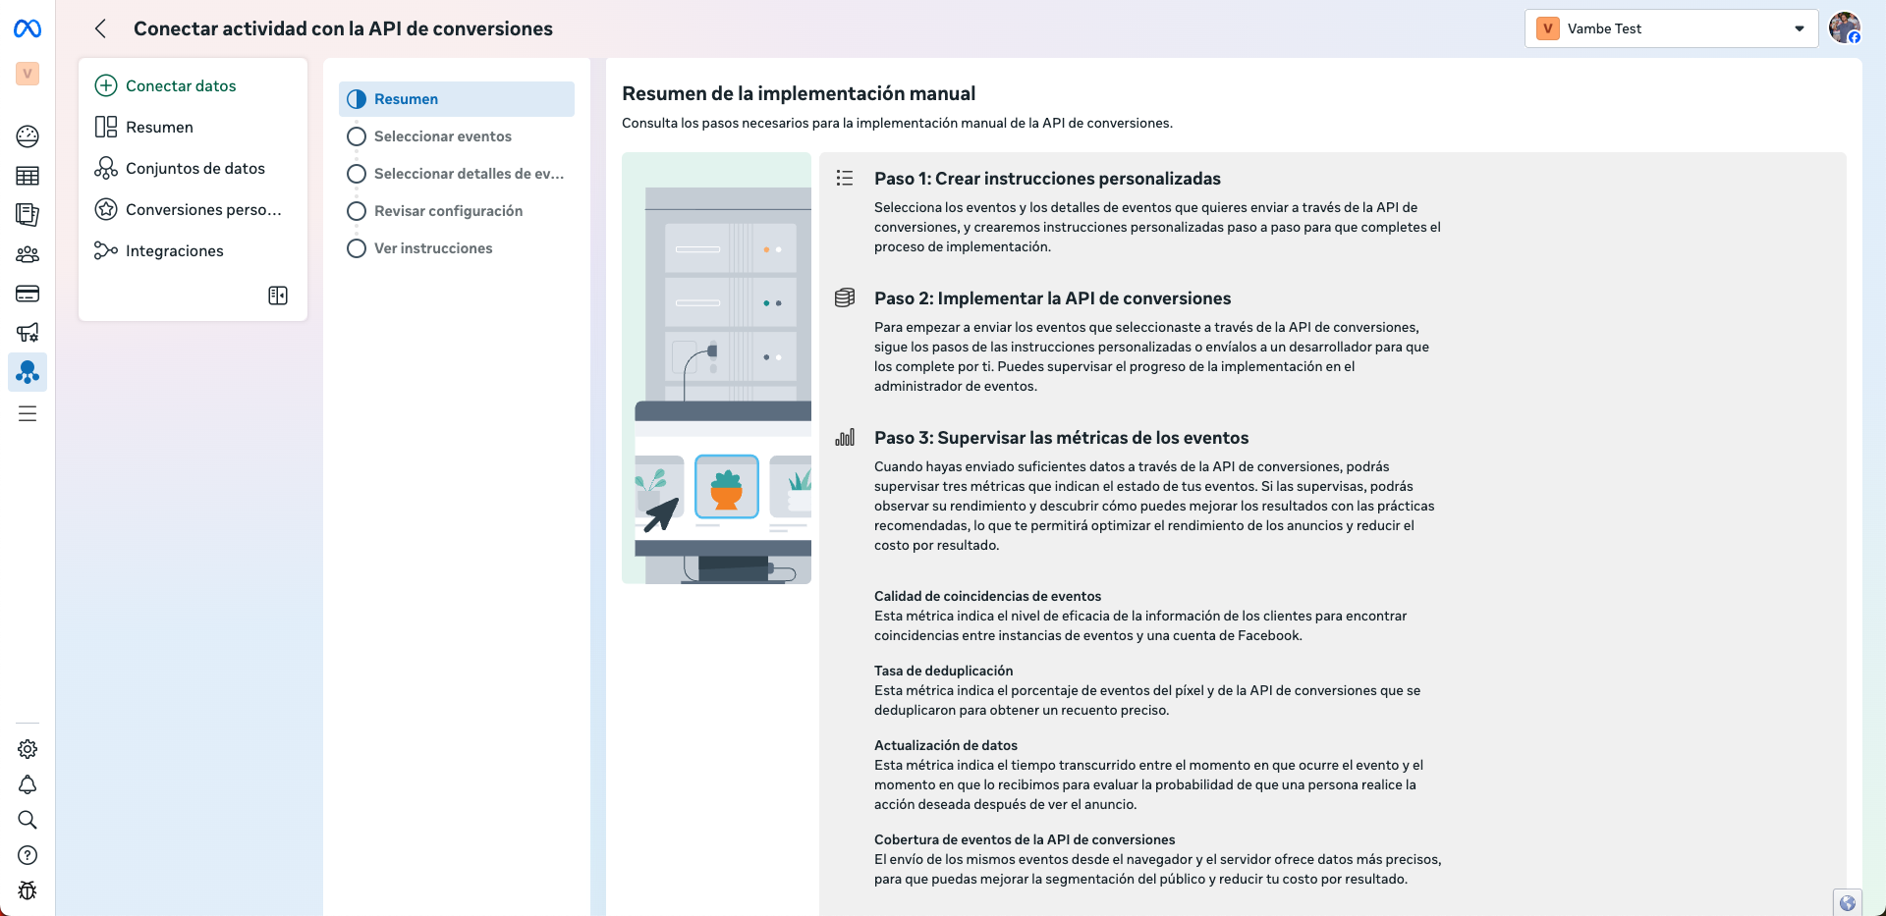The image size is (1886, 916).
Task: Open the ads megaphone icon
Action: [28, 333]
